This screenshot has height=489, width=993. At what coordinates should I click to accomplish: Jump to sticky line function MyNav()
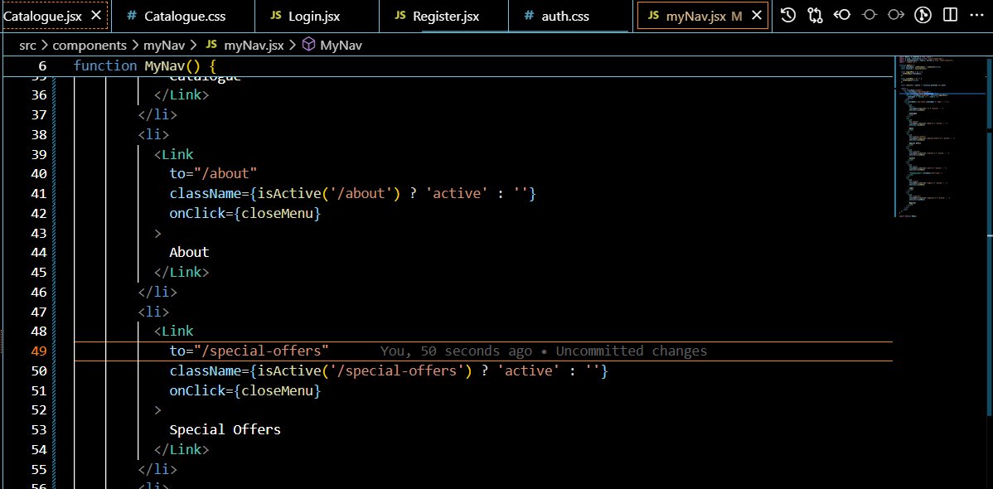tap(145, 65)
